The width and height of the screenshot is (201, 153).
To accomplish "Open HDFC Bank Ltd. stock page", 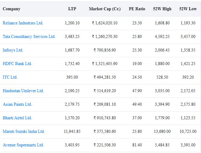I will click(17, 64).
